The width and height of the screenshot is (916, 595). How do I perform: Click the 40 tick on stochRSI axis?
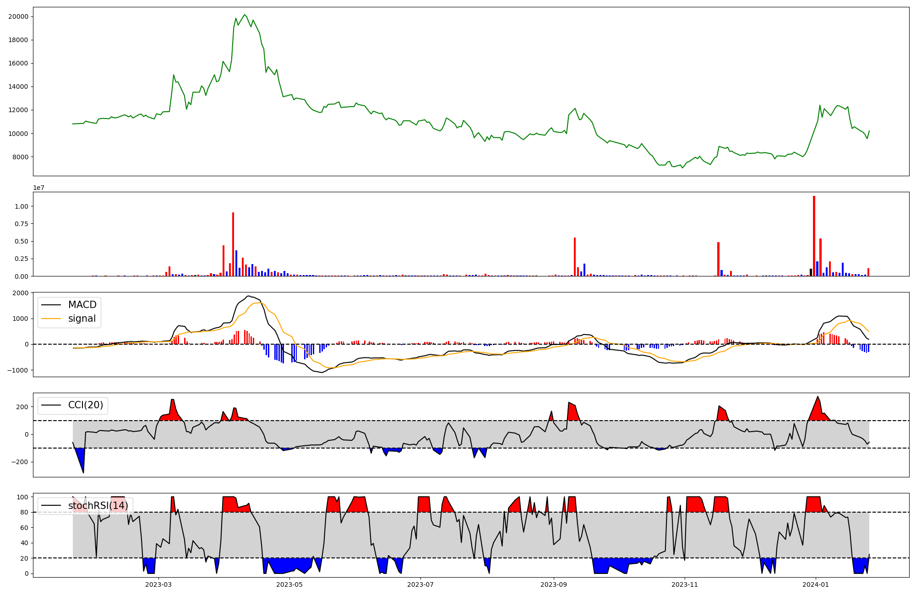(24, 543)
